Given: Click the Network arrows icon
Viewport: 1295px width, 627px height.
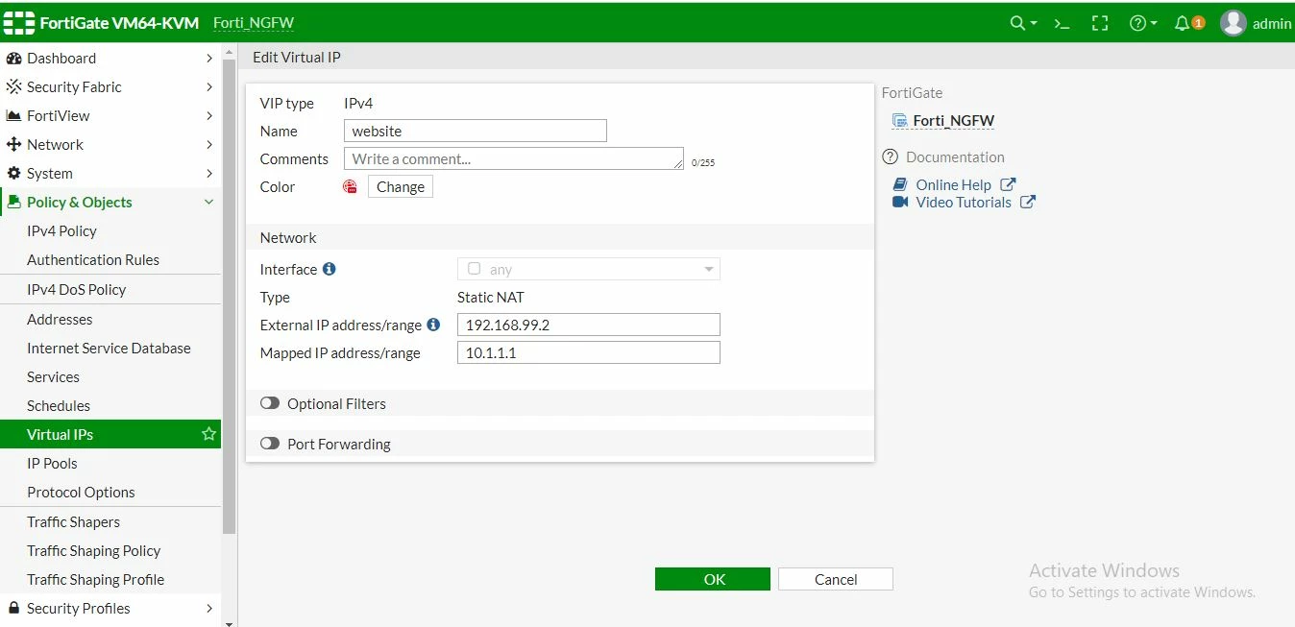Looking at the screenshot, I should click(x=13, y=145).
